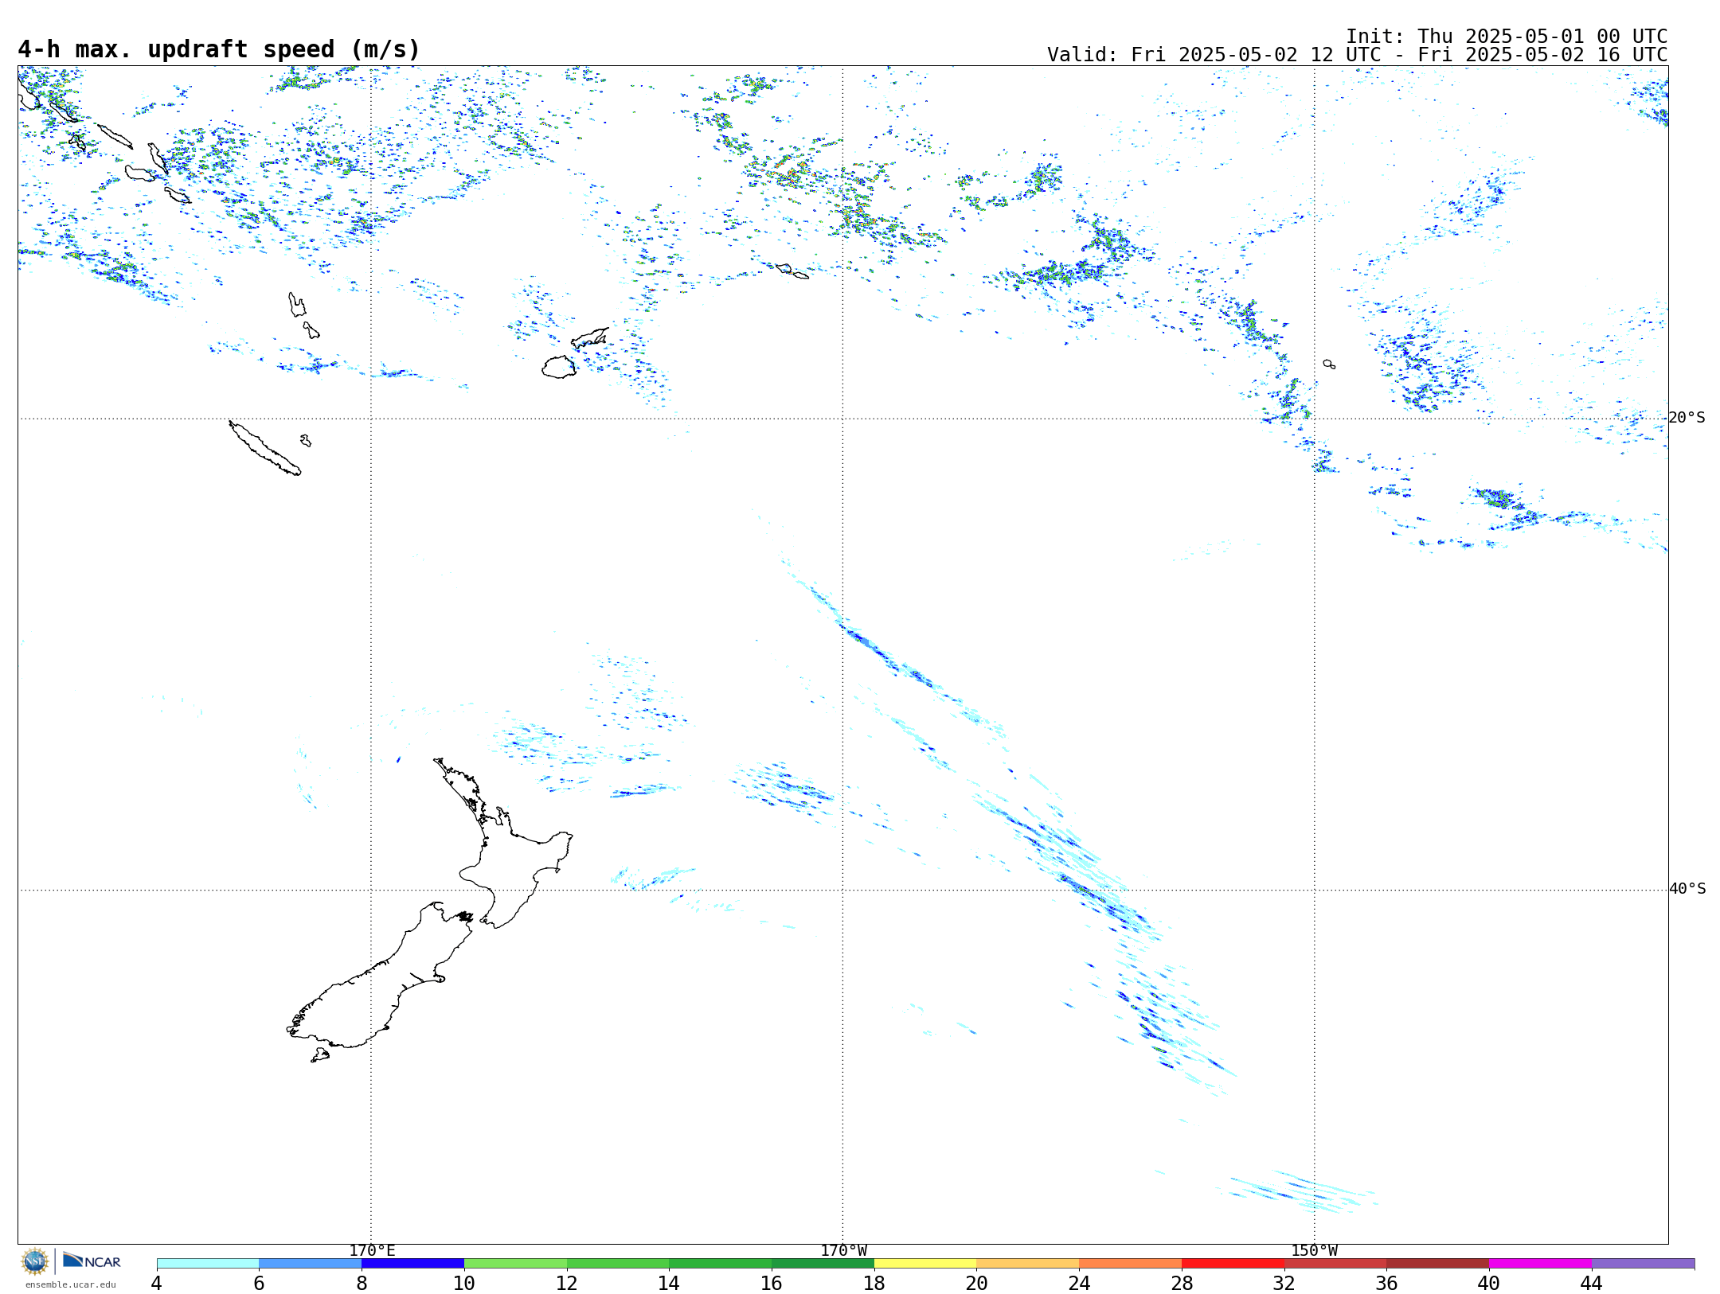Viewport: 1720px width, 1294px height.
Task: Select the light blue 6–8 colorbar swatch
Action: 311,1264
